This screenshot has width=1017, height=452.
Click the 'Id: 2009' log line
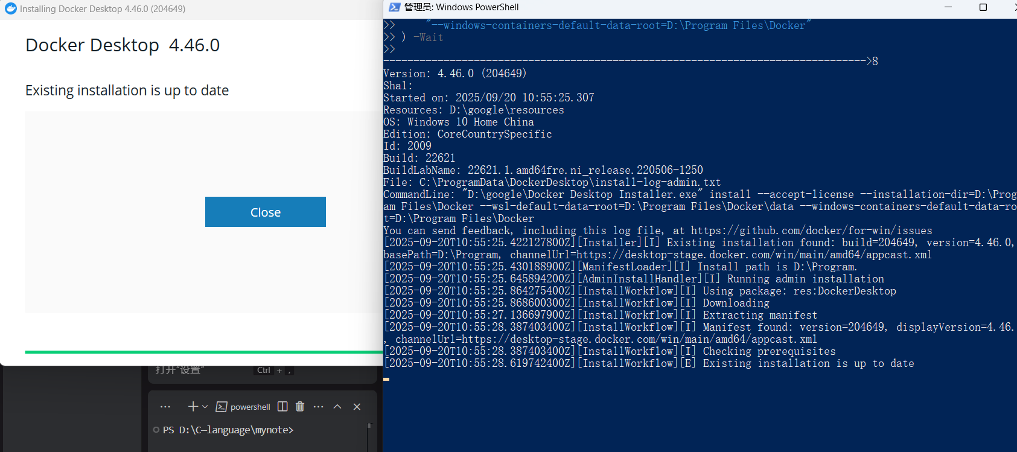[407, 146]
